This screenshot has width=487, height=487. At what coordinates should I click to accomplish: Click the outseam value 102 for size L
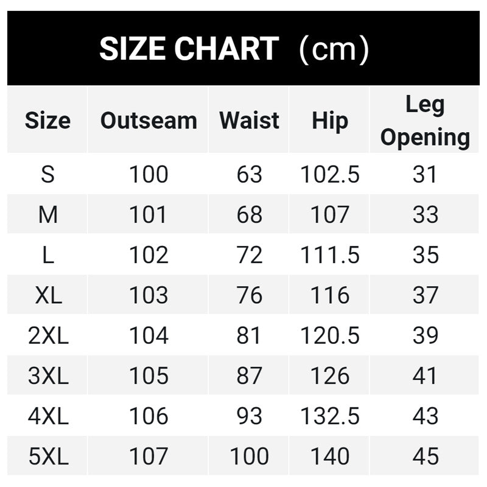(149, 255)
